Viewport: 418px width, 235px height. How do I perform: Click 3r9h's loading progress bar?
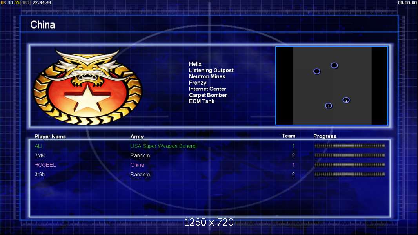point(350,174)
